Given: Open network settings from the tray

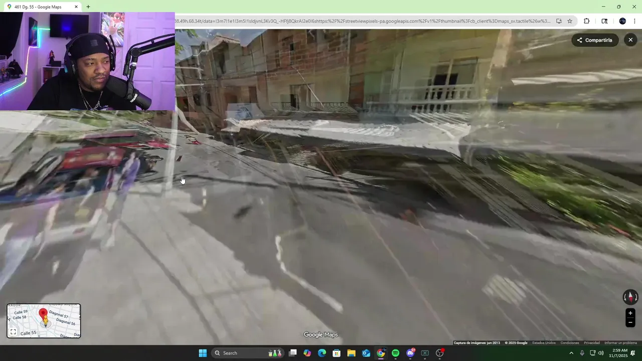Looking at the screenshot, I should [x=592, y=353].
